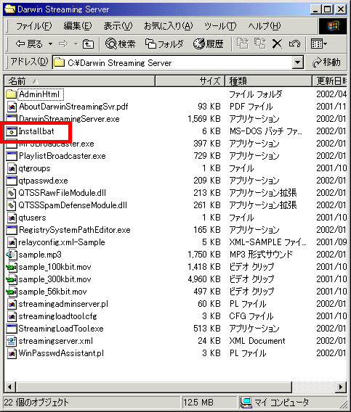Select relayconfig.xml-Sample file icon

[11, 242]
